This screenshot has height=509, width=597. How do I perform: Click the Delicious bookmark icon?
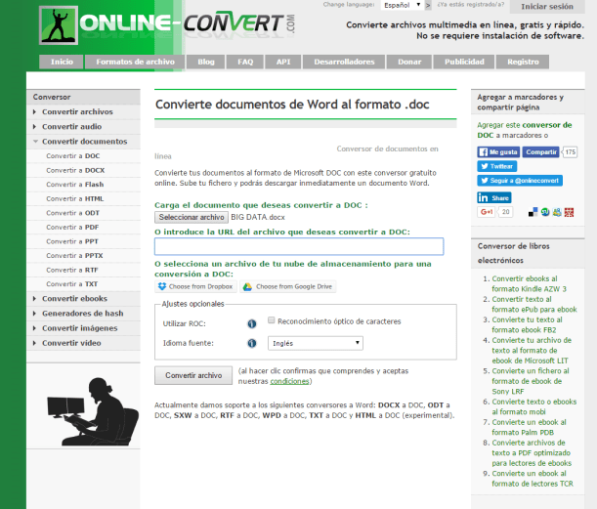(x=533, y=212)
